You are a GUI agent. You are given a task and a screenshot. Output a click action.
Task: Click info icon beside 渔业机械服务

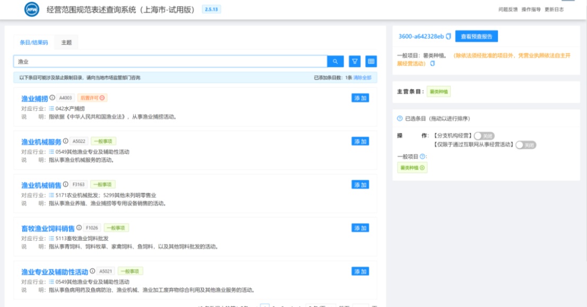point(65,141)
